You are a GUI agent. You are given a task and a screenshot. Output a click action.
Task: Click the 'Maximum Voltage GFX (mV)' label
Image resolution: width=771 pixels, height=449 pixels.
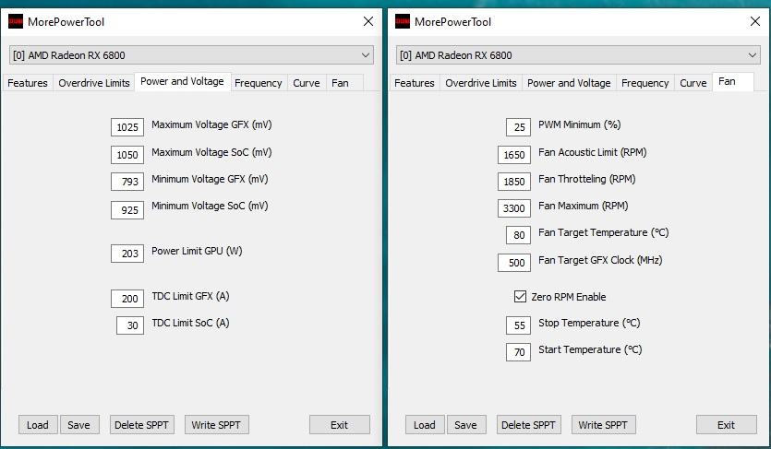pyautogui.click(x=211, y=124)
